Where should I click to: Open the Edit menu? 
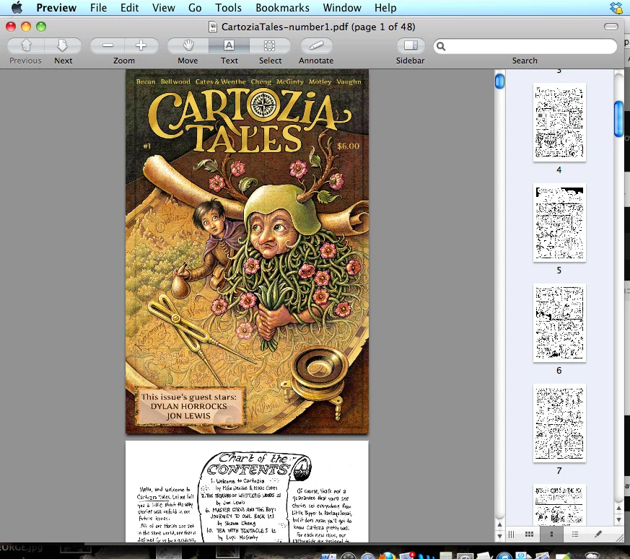coord(129,8)
